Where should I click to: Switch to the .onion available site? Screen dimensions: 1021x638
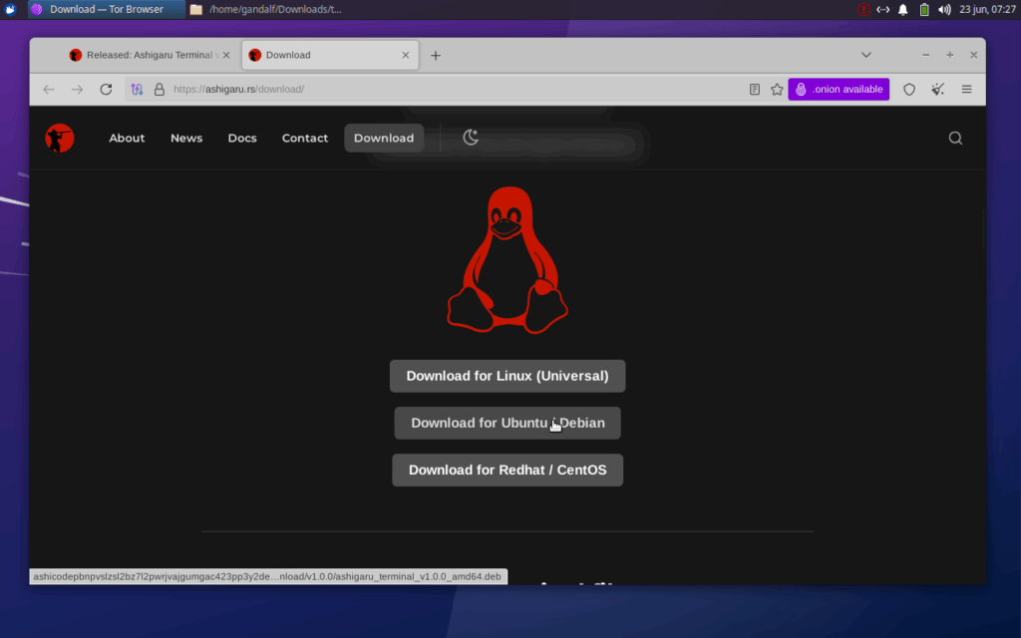click(x=839, y=89)
